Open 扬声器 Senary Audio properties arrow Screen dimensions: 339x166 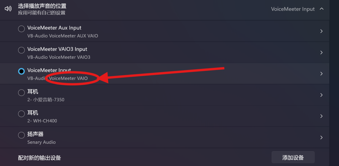[x=321, y=138]
